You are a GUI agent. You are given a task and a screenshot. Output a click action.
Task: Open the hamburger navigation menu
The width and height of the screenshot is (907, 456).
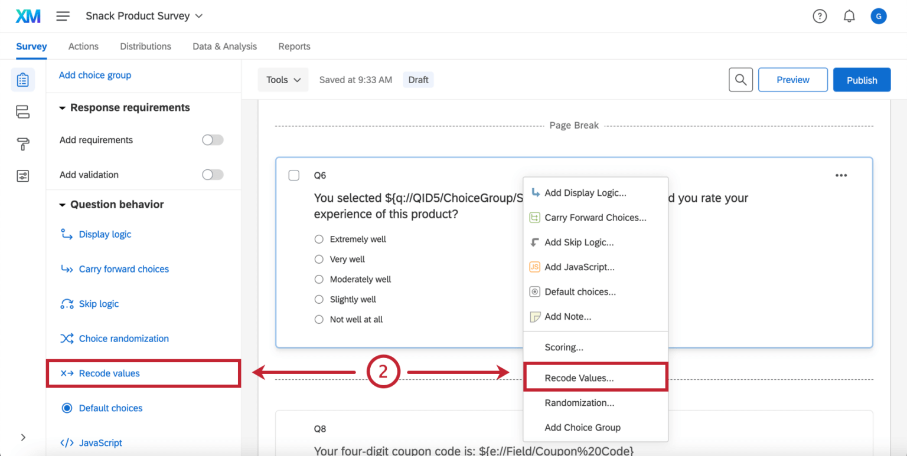(63, 16)
